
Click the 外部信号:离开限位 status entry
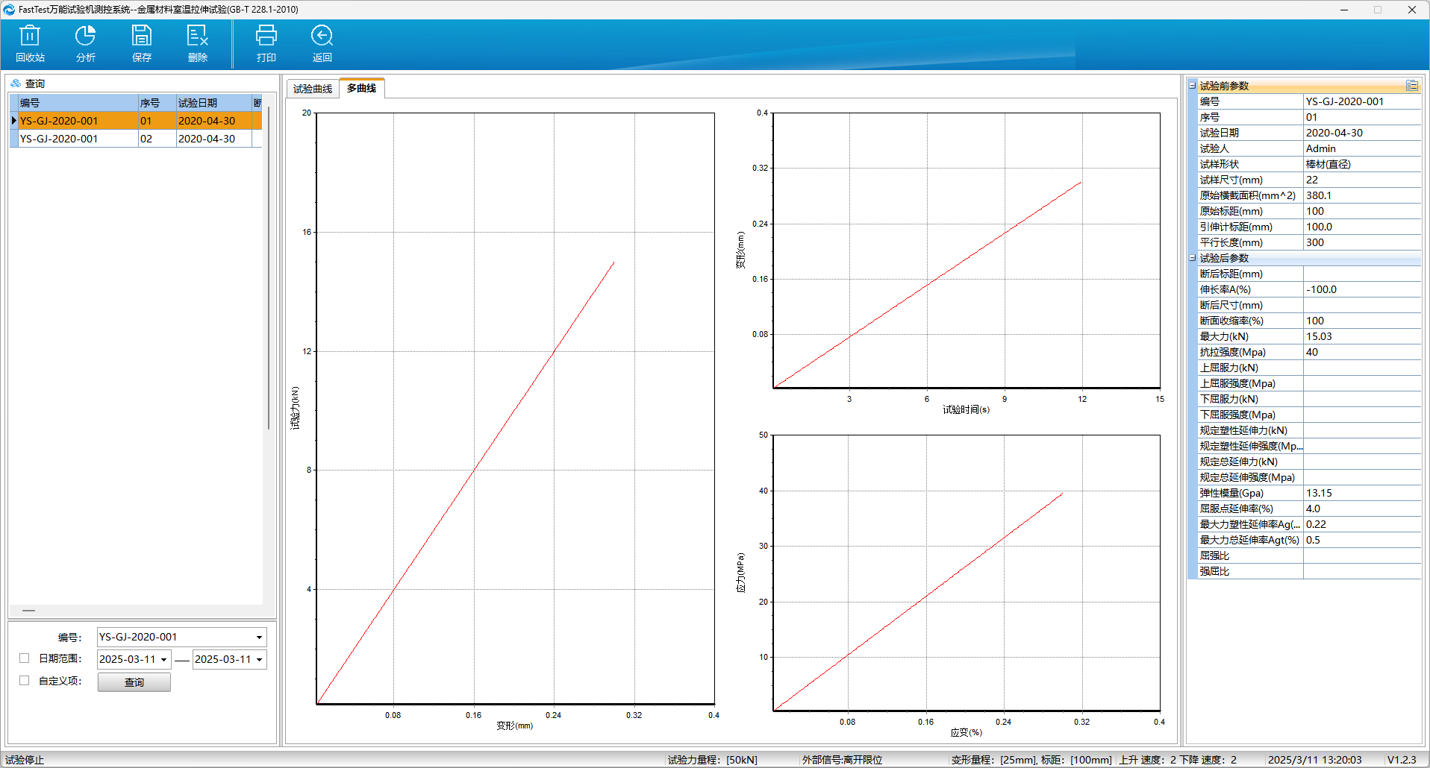pyautogui.click(x=842, y=760)
